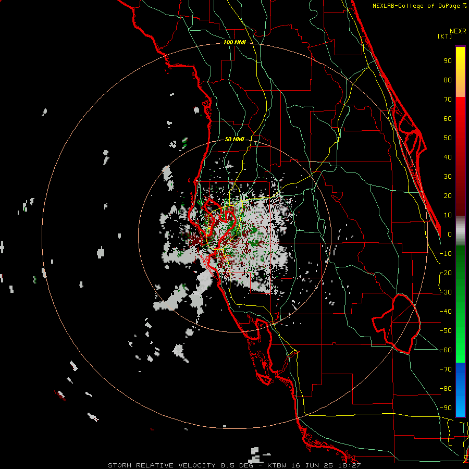The height and width of the screenshot is (469, 469).
Task: Select the -60 scale value
Action: [x=446, y=350]
